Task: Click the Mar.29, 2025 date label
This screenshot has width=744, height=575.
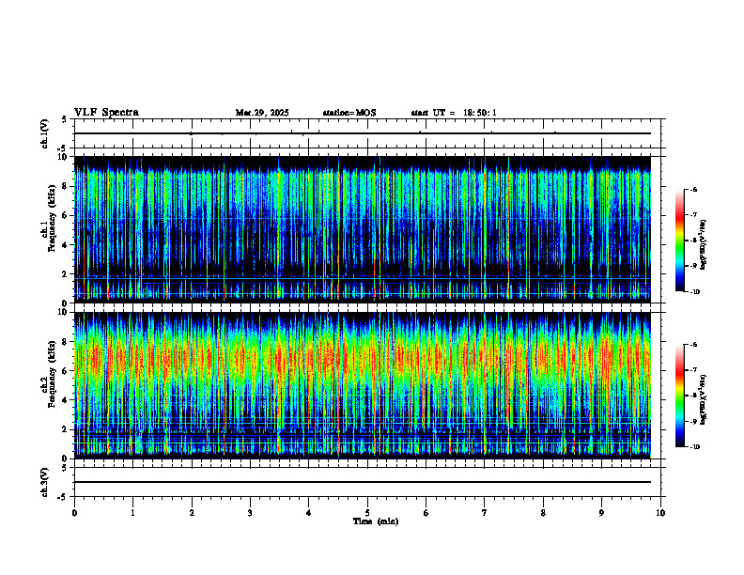Action: [x=262, y=113]
